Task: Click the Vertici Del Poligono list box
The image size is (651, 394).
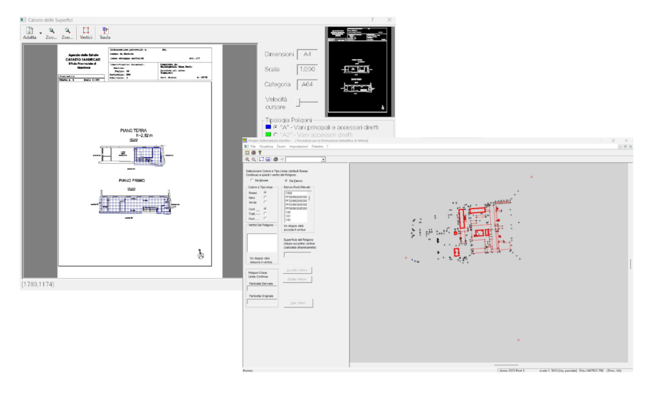Action: [x=262, y=243]
